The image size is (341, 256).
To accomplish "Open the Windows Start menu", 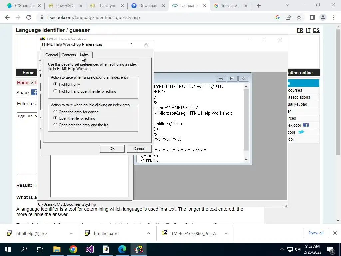I will coord(8,249).
